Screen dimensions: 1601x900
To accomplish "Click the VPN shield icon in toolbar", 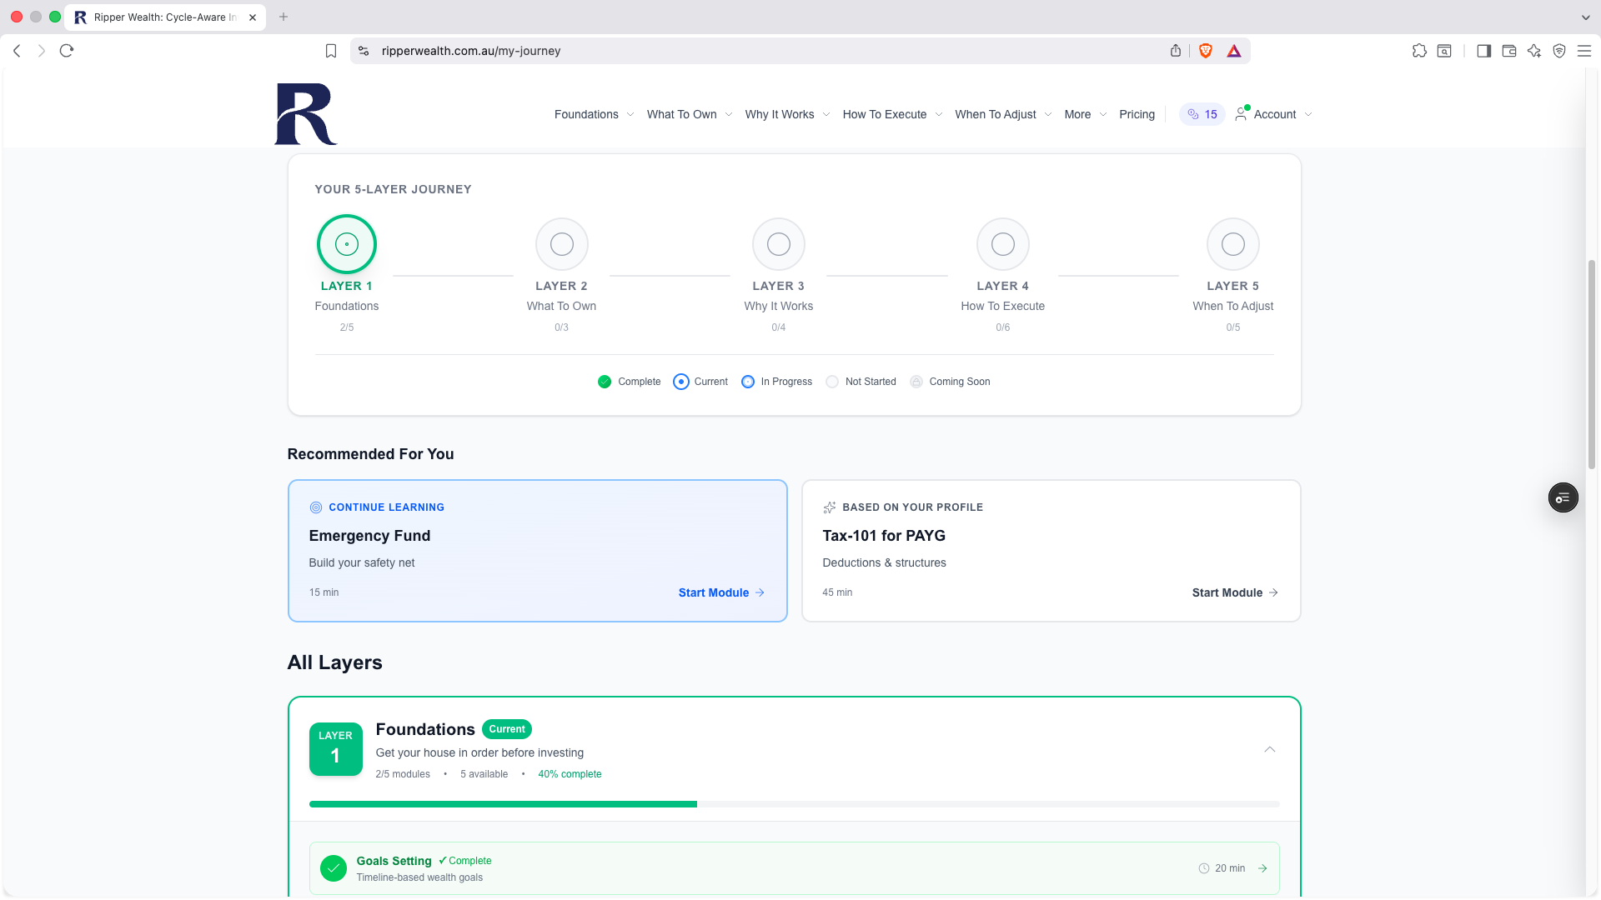I will 1559,51.
